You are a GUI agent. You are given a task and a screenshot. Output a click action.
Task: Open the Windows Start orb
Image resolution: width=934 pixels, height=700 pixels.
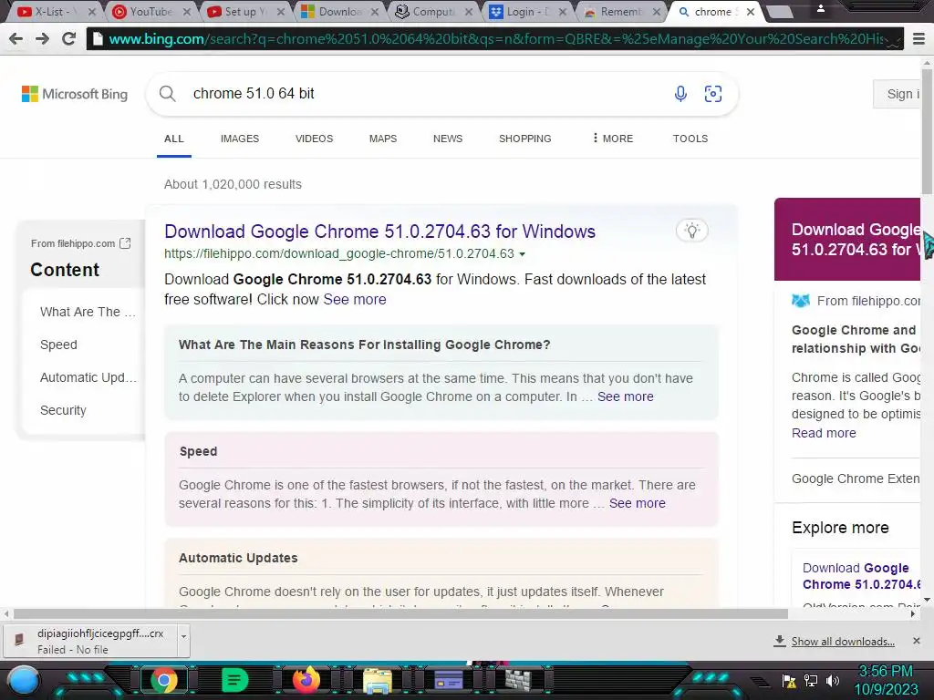coord(23,681)
